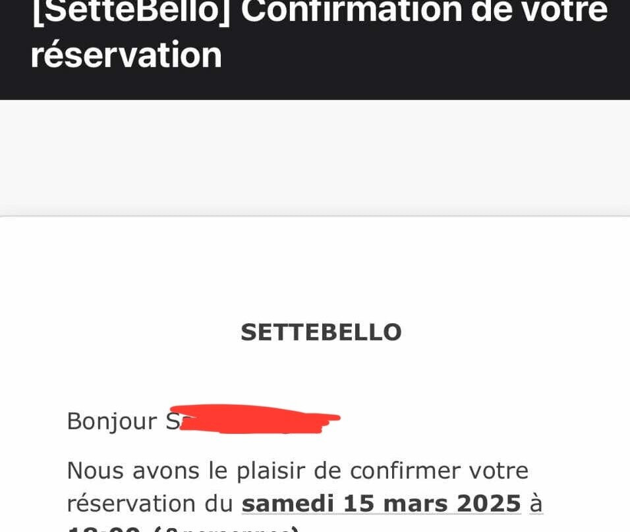630x532 pixels.
Task: Click samedi in the bold reservation date
Action: point(288,504)
